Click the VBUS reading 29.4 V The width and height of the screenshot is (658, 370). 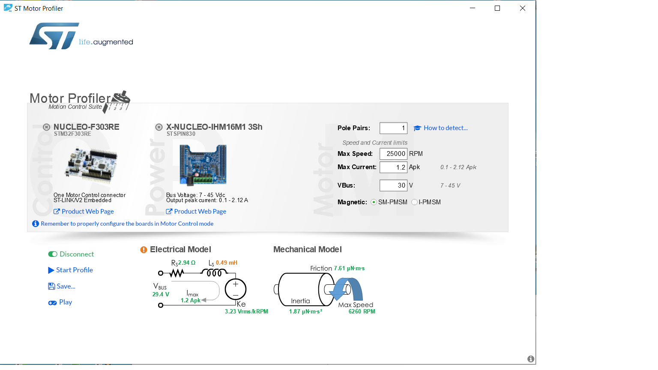tap(161, 294)
